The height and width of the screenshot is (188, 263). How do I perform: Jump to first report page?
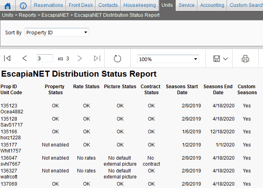click(7, 58)
